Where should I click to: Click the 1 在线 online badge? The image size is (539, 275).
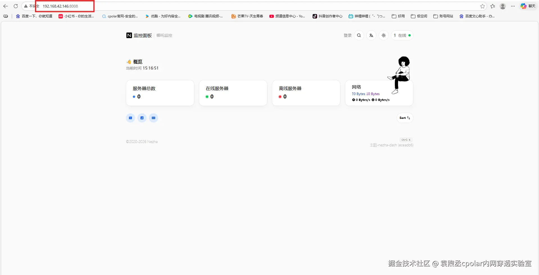point(402,35)
